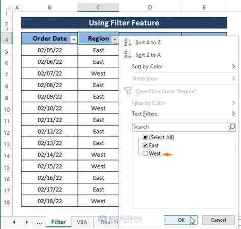The image size is (241, 229).
Task: Check the West checkbox
Action: click(145, 154)
